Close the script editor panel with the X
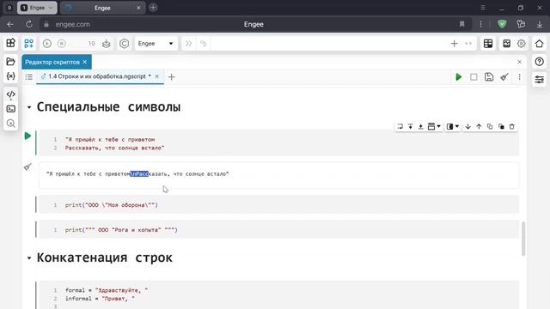550x309 pixels. pos(519,62)
